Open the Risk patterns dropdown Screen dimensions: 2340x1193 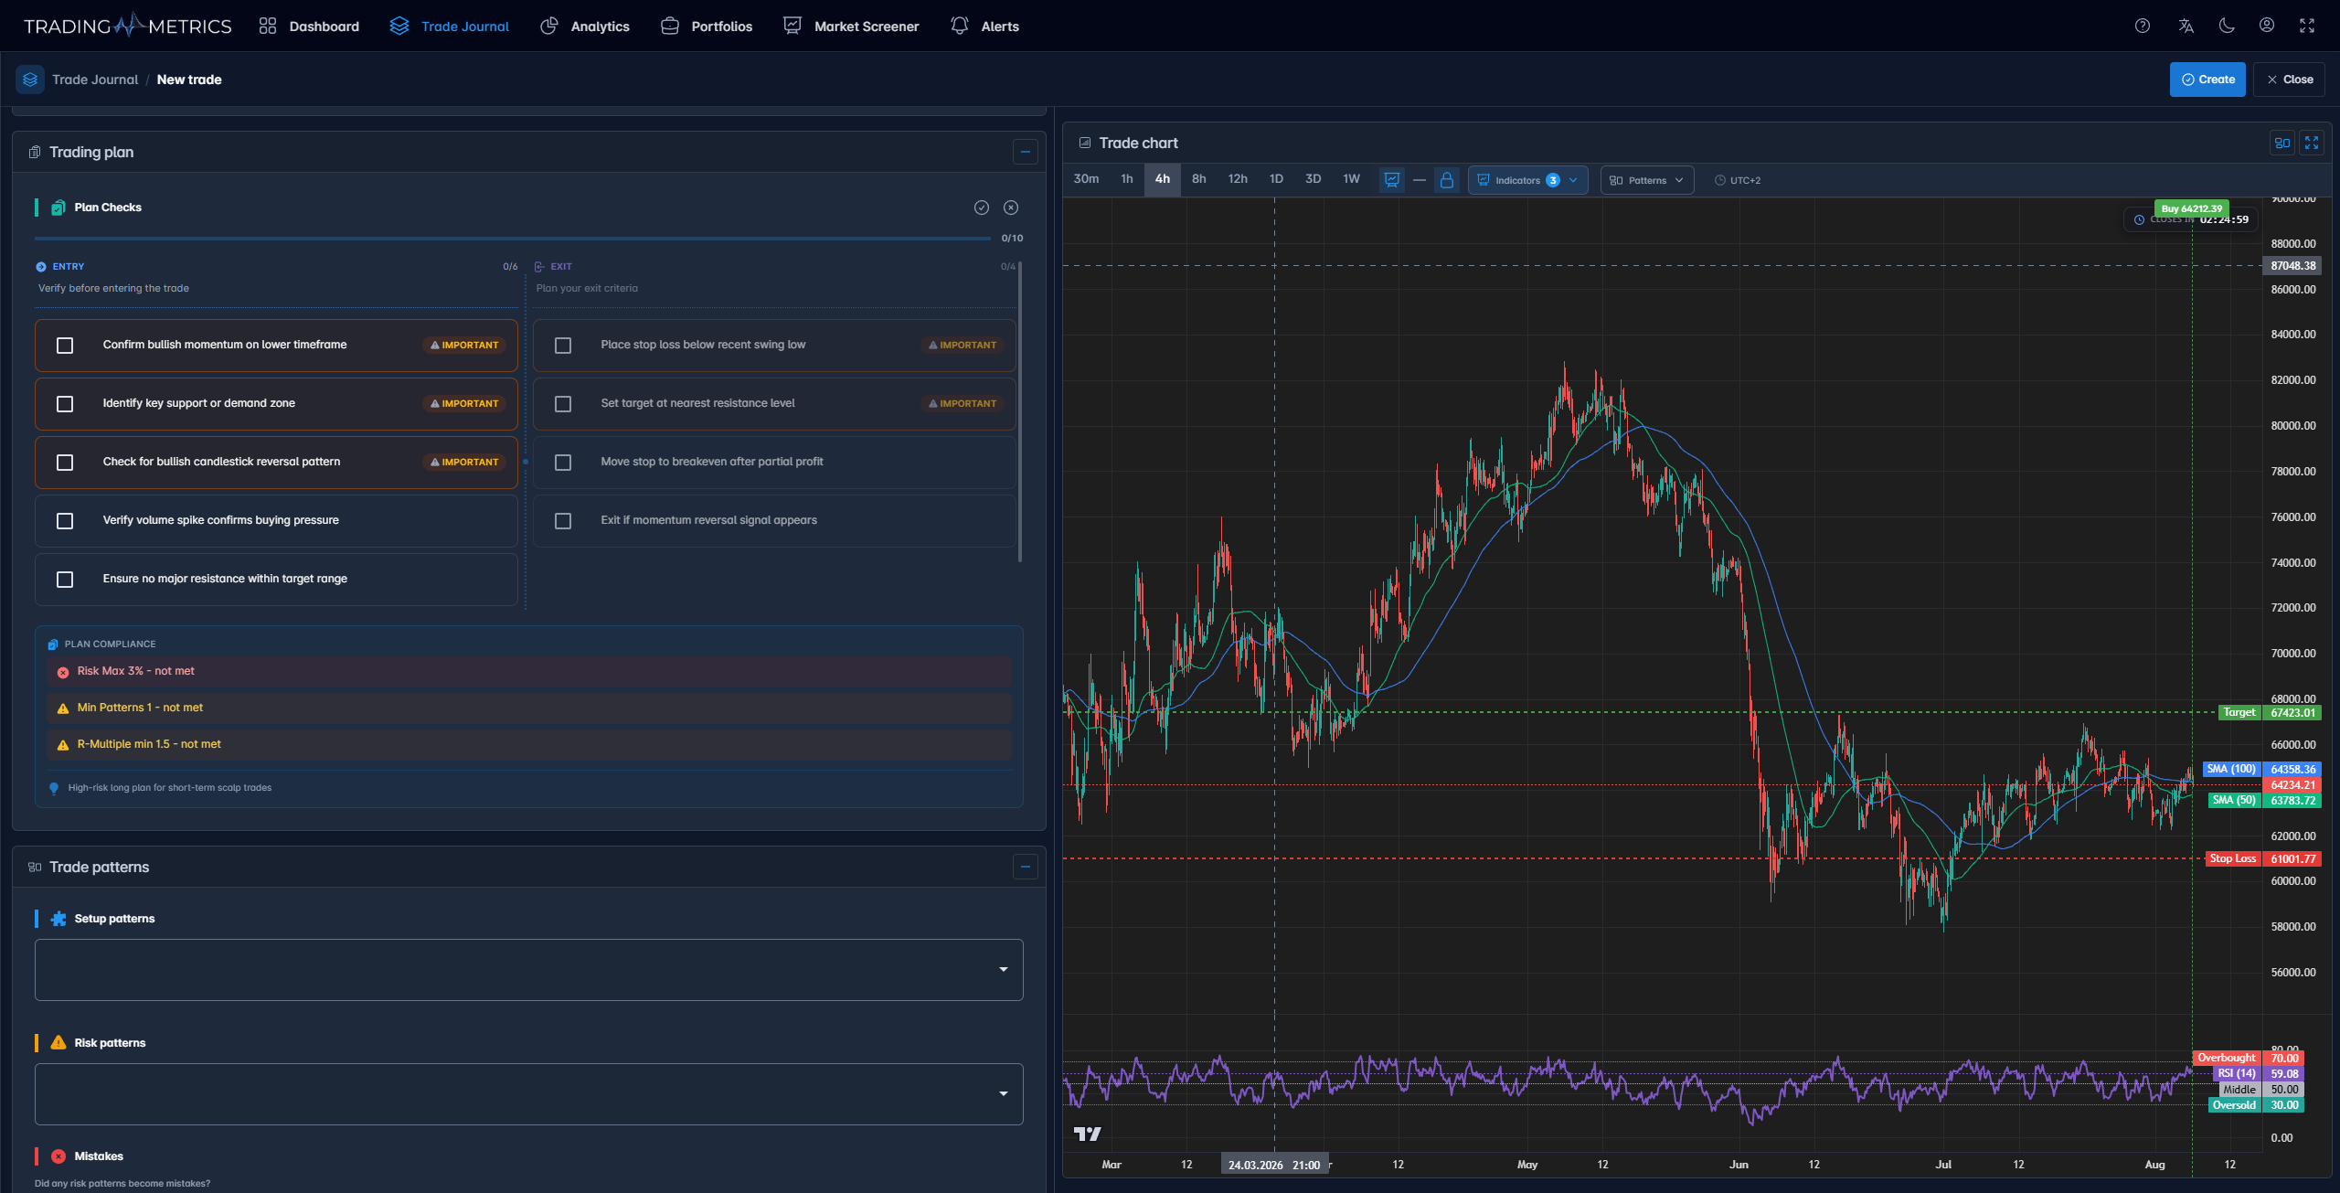coord(528,1093)
